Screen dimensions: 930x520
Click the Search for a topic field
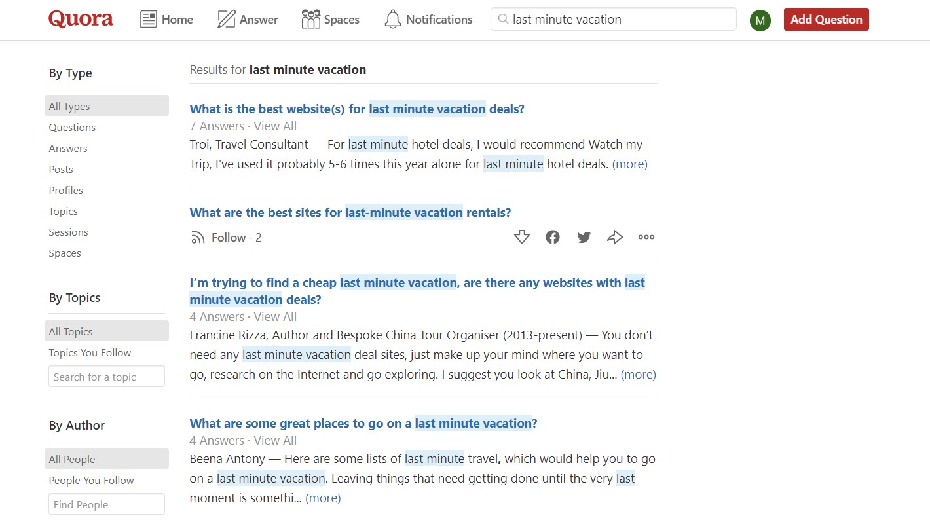pyautogui.click(x=106, y=376)
